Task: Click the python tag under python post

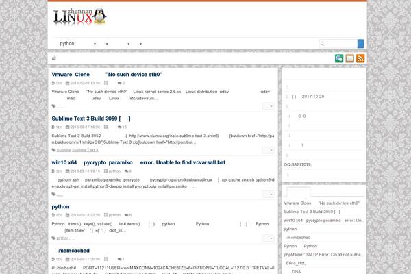Action: 63,238
